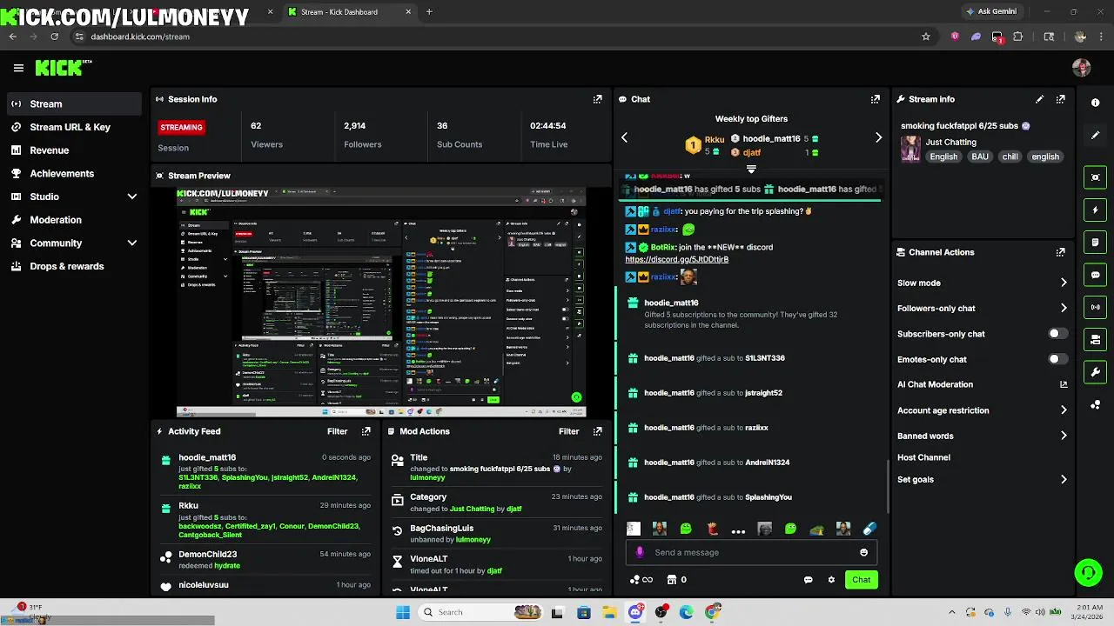This screenshot has height=626, width=1114.
Task: Pop out the Channel Actions panel
Action: tap(1060, 252)
